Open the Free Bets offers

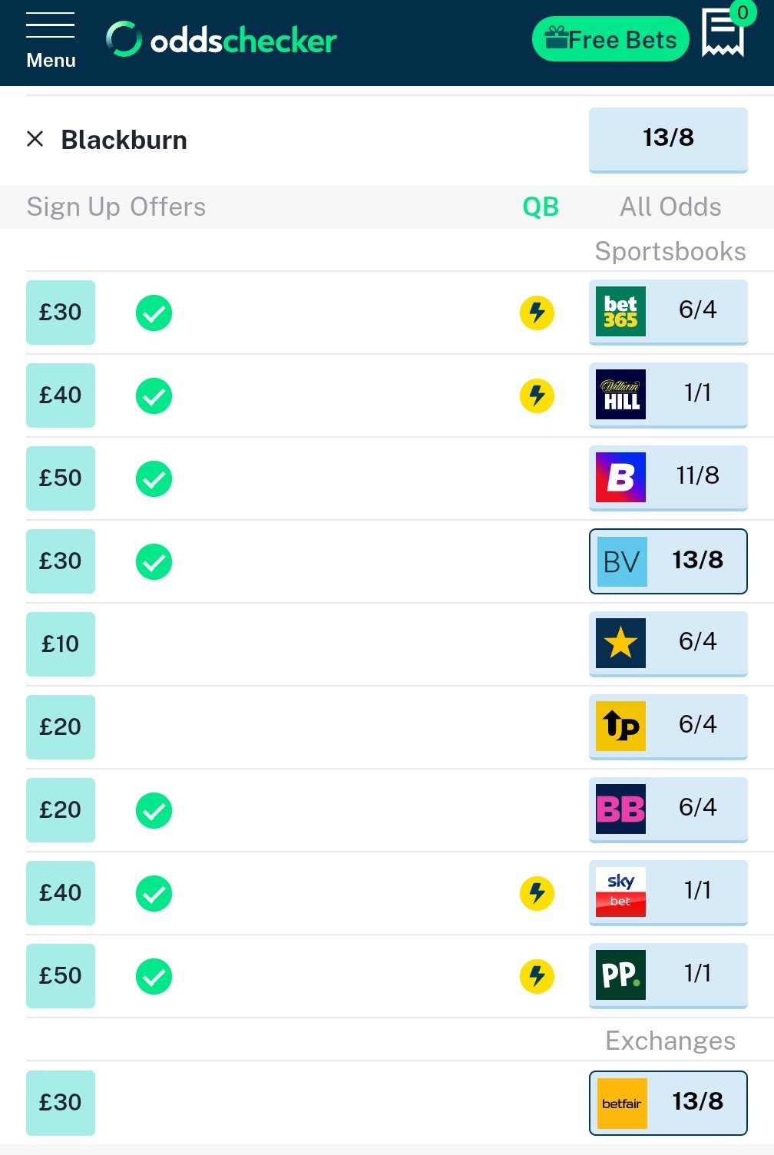[x=610, y=39]
